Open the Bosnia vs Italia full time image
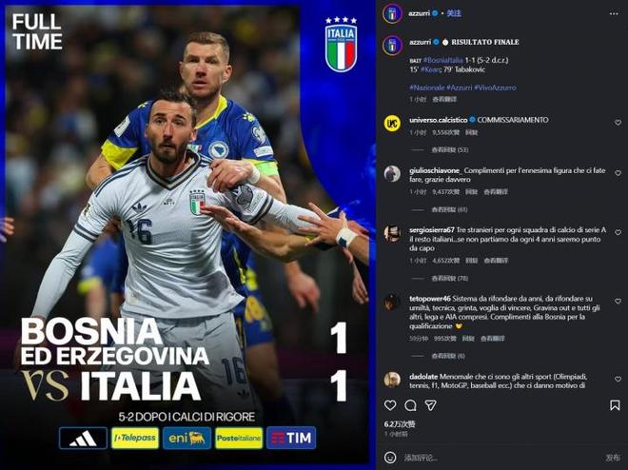The width and height of the screenshot is (628, 470). (x=187, y=235)
